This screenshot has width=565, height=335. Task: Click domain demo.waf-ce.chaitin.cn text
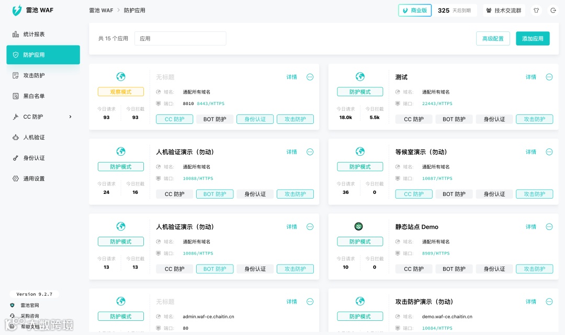[447, 317]
